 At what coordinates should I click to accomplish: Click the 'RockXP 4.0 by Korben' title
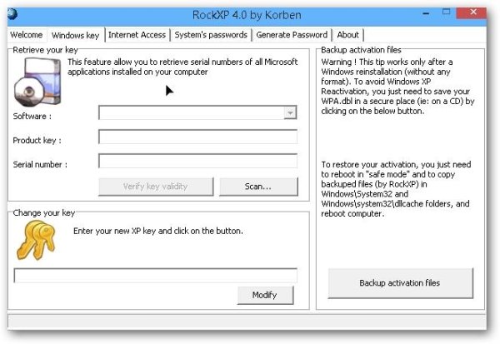[247, 15]
